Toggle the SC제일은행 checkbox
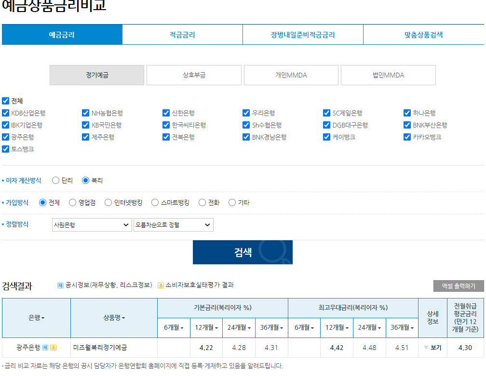The height and width of the screenshot is (376, 486). pos(327,113)
